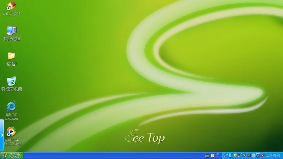
Task: Select the 資源回收筒 recycle bin icon
Action: click(11, 81)
